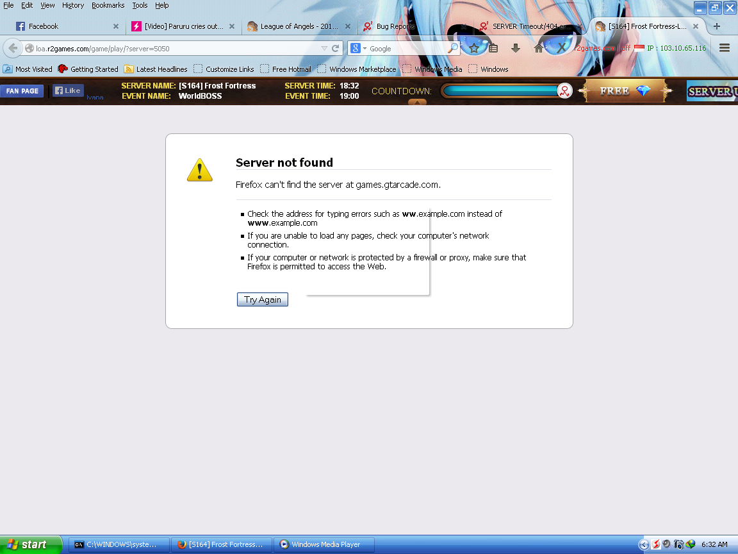Open the URL history dropdown arrow

(x=325, y=49)
